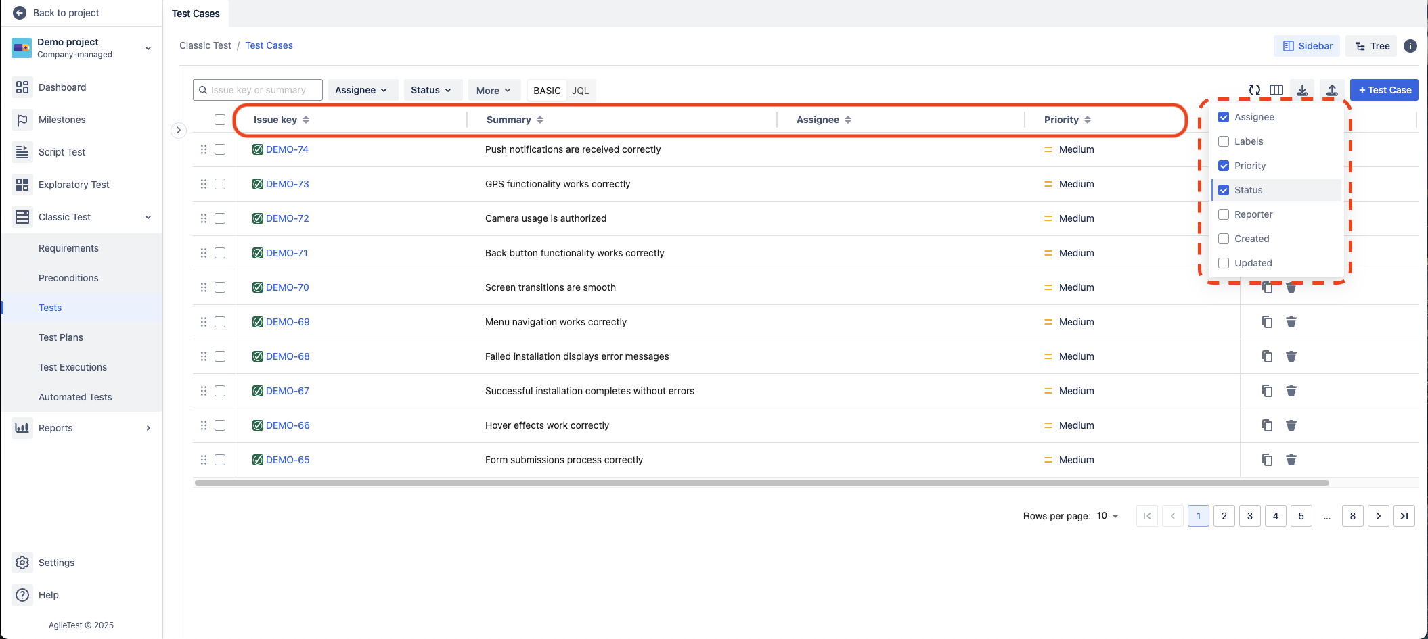Delete test case DEMO-69 with trash icon
1428x639 pixels.
click(1291, 322)
